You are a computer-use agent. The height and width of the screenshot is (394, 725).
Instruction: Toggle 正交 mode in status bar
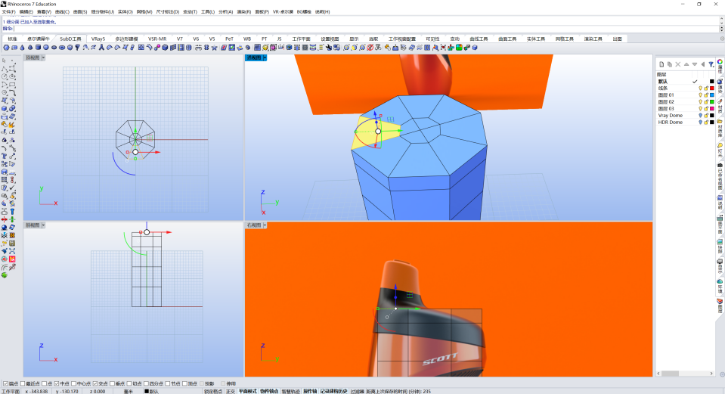(231, 391)
